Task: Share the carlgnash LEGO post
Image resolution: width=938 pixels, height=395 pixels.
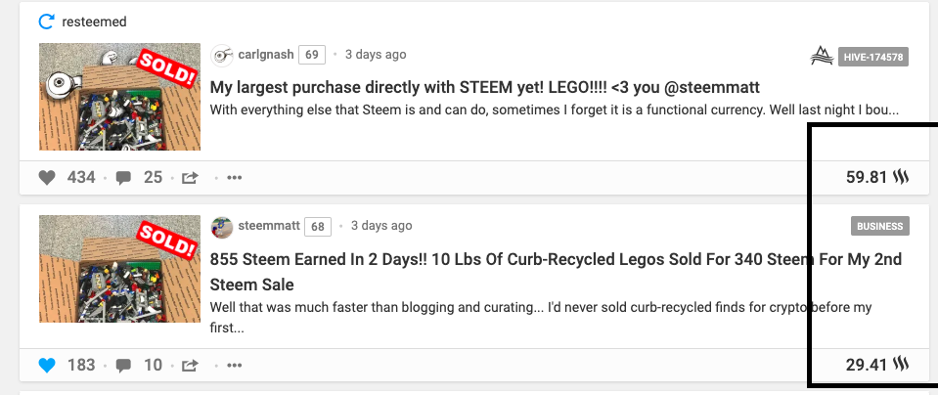Action: [x=190, y=178]
